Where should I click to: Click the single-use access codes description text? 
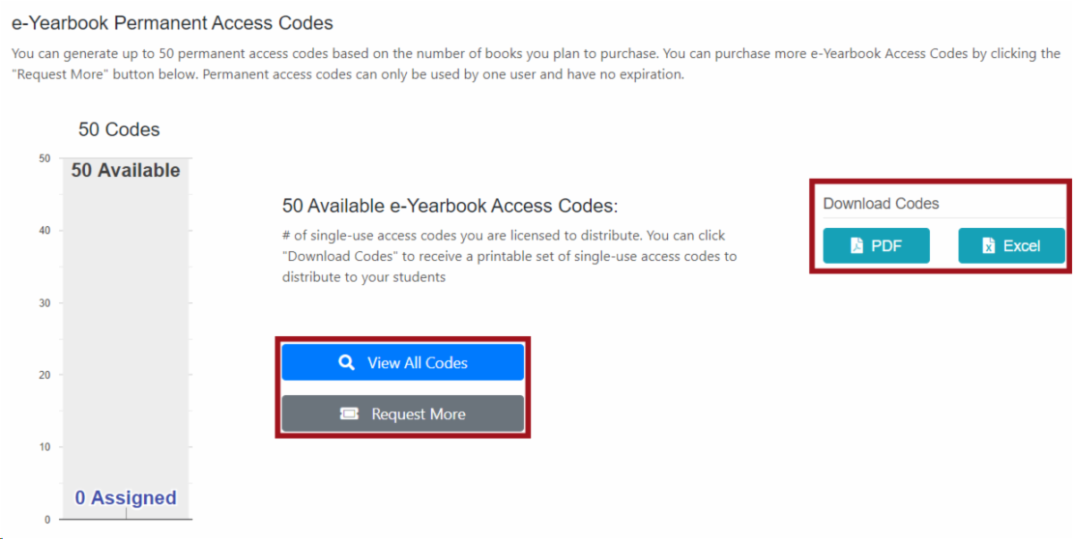point(510,257)
